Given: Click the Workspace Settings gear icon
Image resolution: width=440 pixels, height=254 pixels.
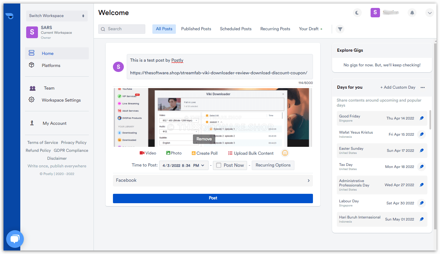Looking at the screenshot, I should [31, 100].
